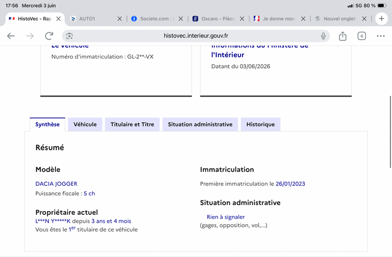
Task: Click the forward navigation arrow
Action: 30,36
